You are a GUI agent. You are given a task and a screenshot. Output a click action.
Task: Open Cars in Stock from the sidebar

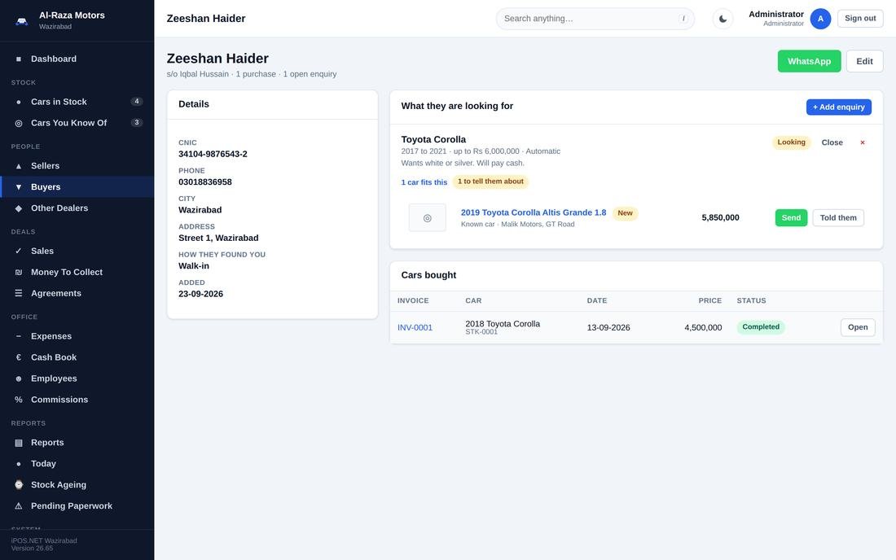tap(77, 102)
